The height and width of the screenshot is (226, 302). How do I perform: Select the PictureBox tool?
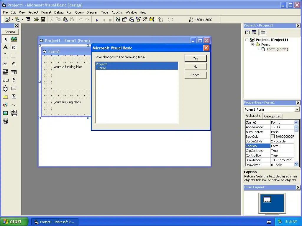(x=14, y=39)
